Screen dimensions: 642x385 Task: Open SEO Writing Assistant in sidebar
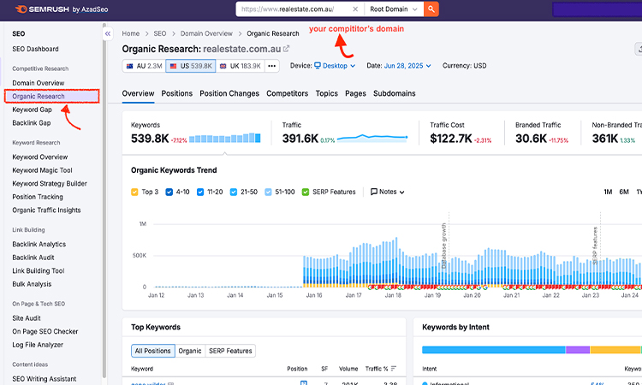[x=45, y=379]
